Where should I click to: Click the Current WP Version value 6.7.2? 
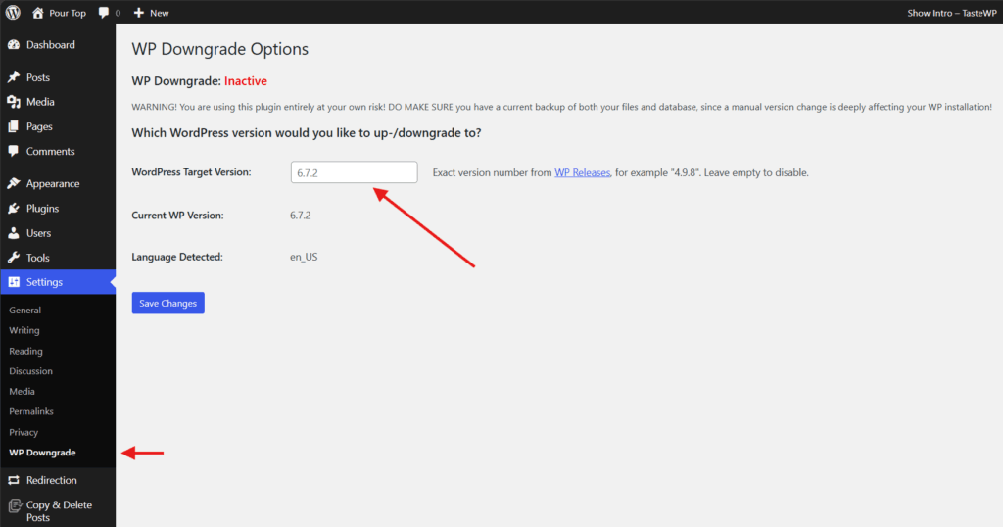point(300,216)
